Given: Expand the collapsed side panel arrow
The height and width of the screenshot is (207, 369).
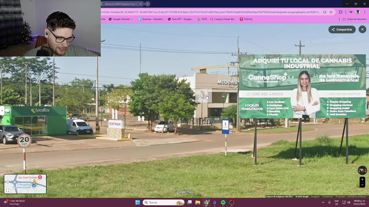Looking at the screenshot, I should (2, 110).
